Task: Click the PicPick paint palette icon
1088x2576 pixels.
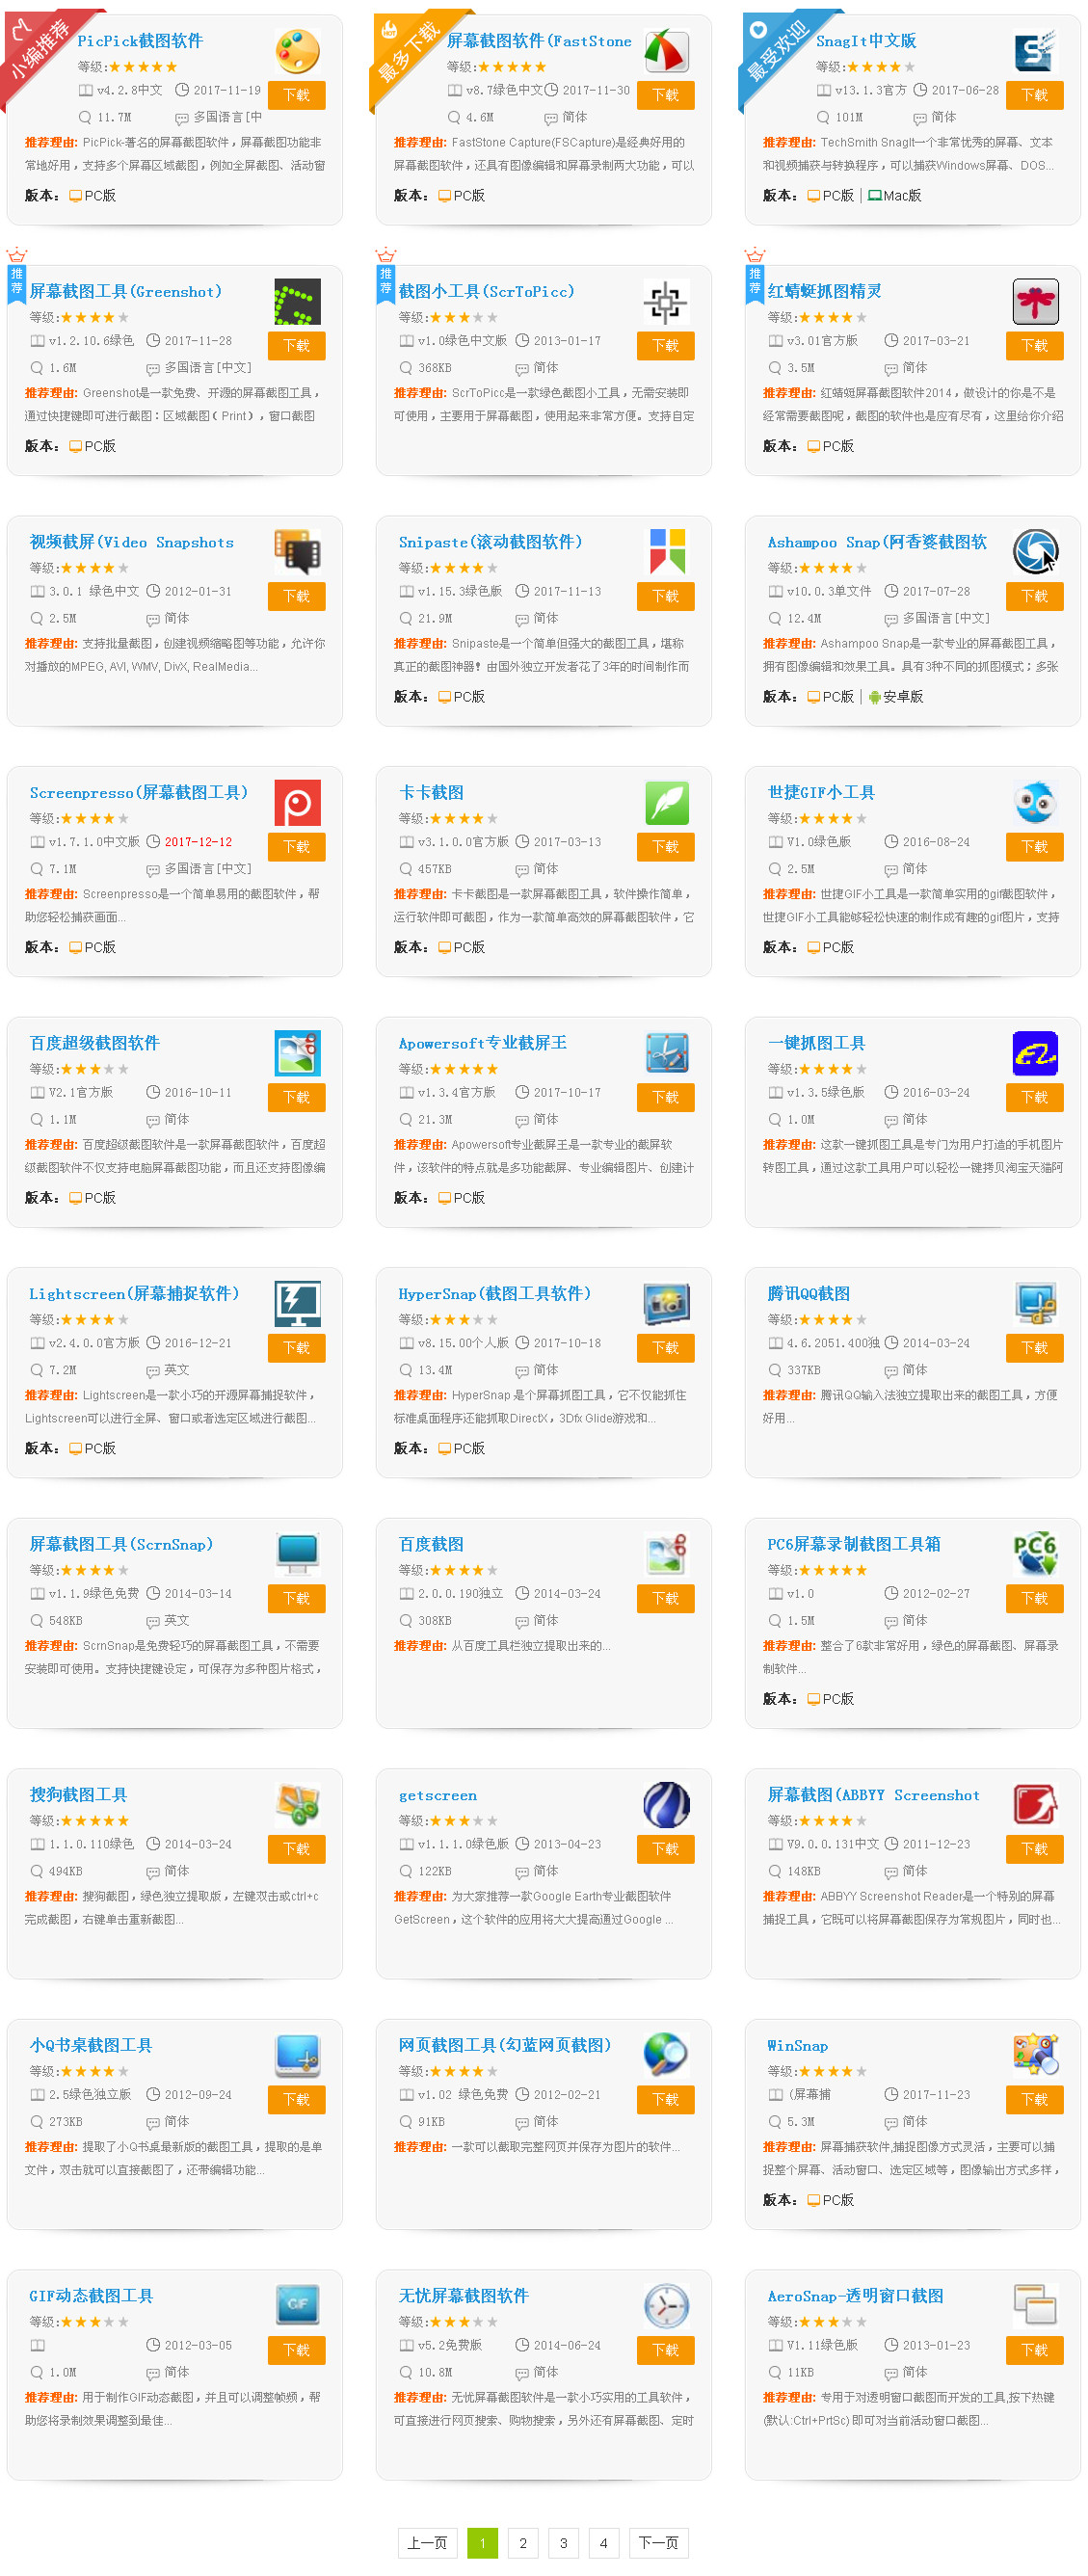Action: click(297, 52)
